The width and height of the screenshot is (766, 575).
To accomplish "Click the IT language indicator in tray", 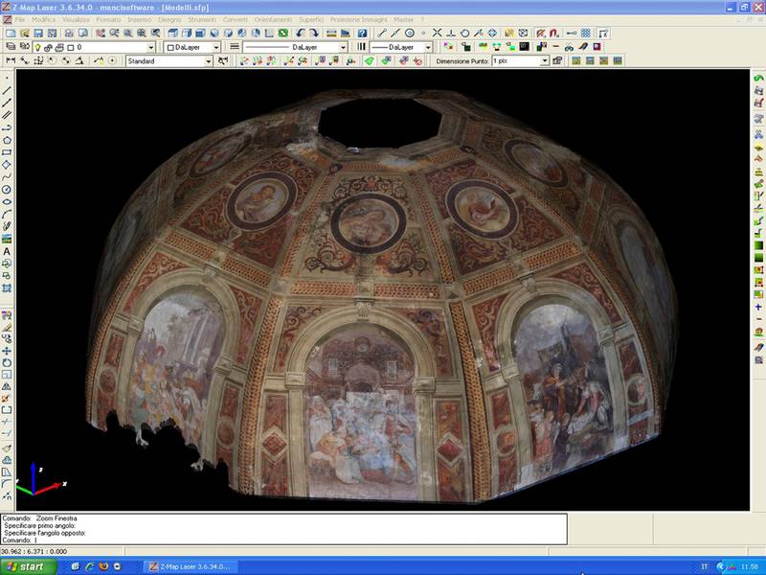I will click(x=705, y=566).
